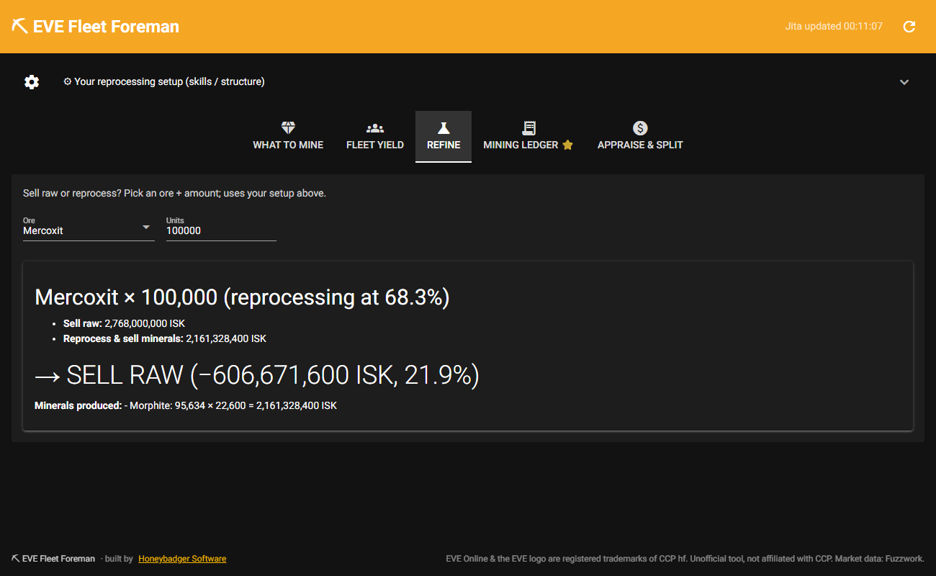Click the 'Reprocess & sell minerals' value line
The image size is (936, 576).
(165, 338)
